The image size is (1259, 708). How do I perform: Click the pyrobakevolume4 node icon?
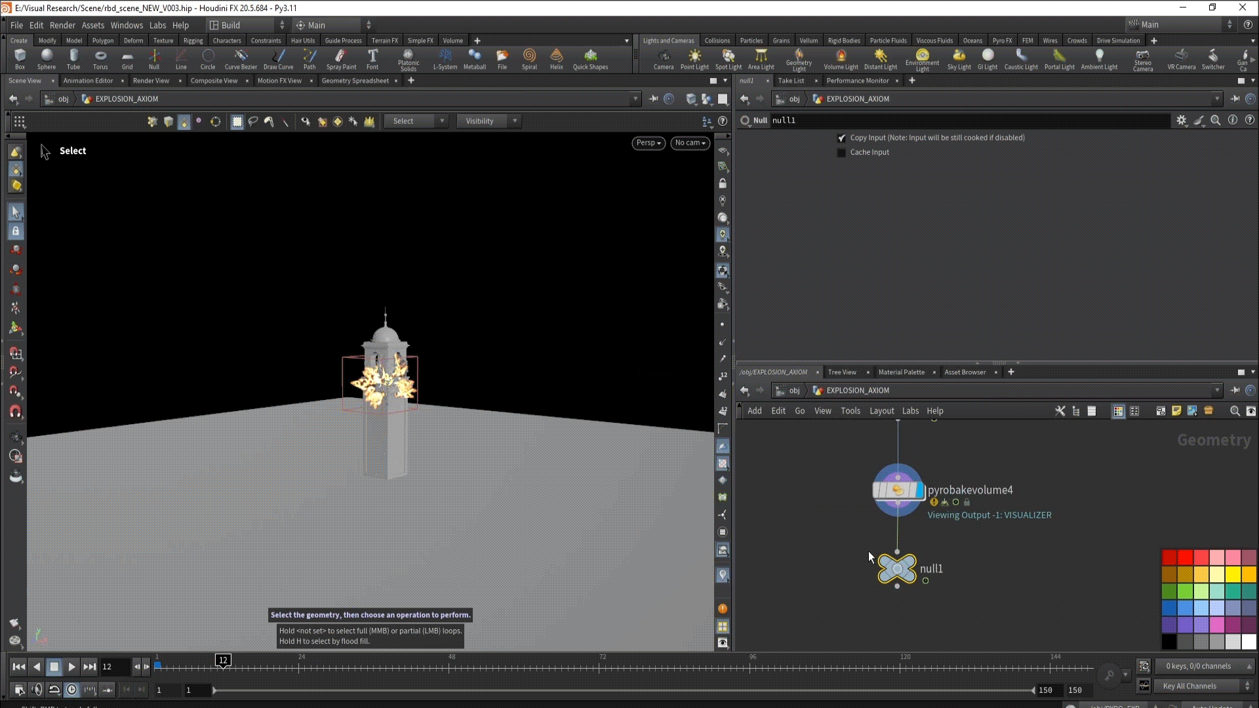point(898,490)
